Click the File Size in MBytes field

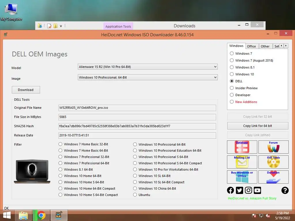pos(137,117)
